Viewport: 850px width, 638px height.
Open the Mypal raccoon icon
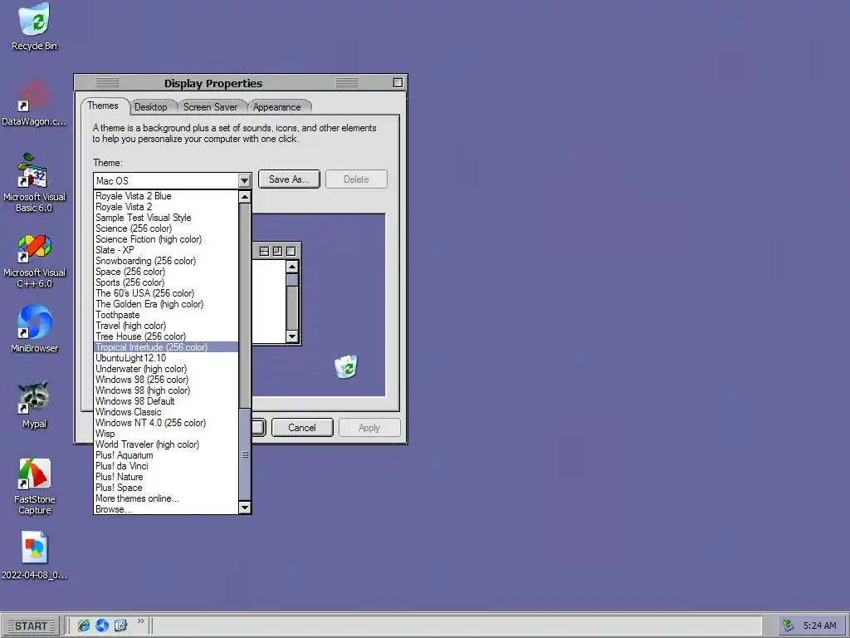[34, 405]
